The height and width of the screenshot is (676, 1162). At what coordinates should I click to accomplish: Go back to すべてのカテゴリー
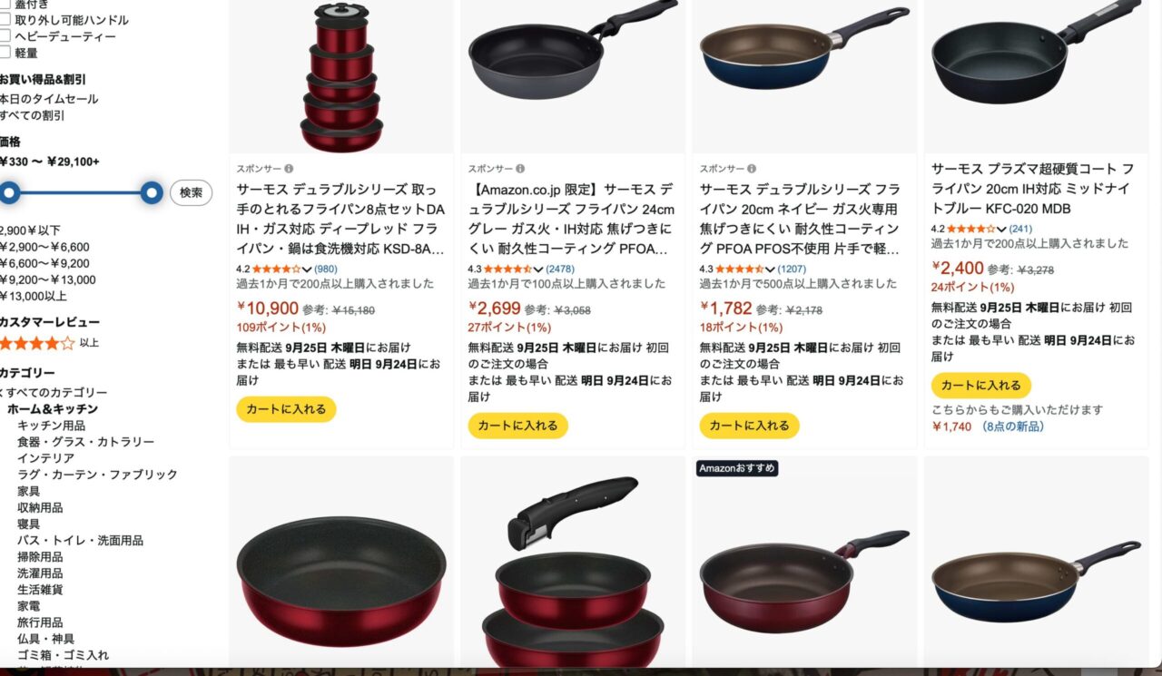[x=56, y=393]
